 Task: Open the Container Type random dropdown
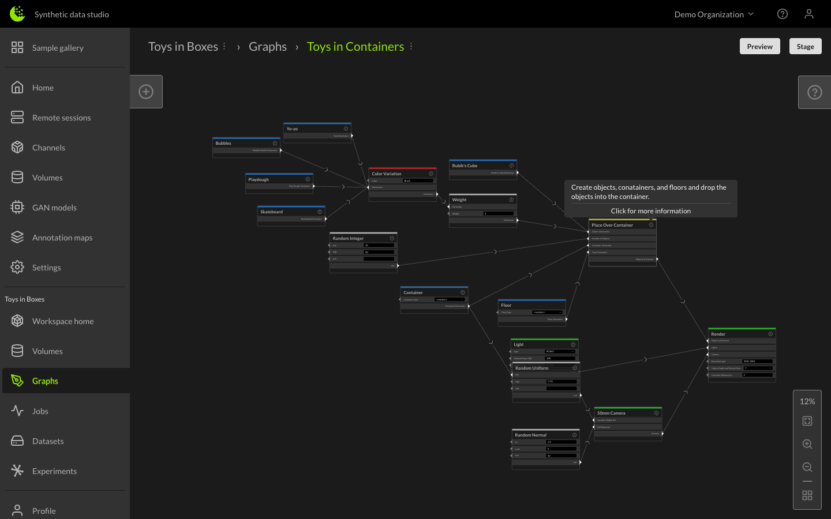pyautogui.click(x=450, y=299)
